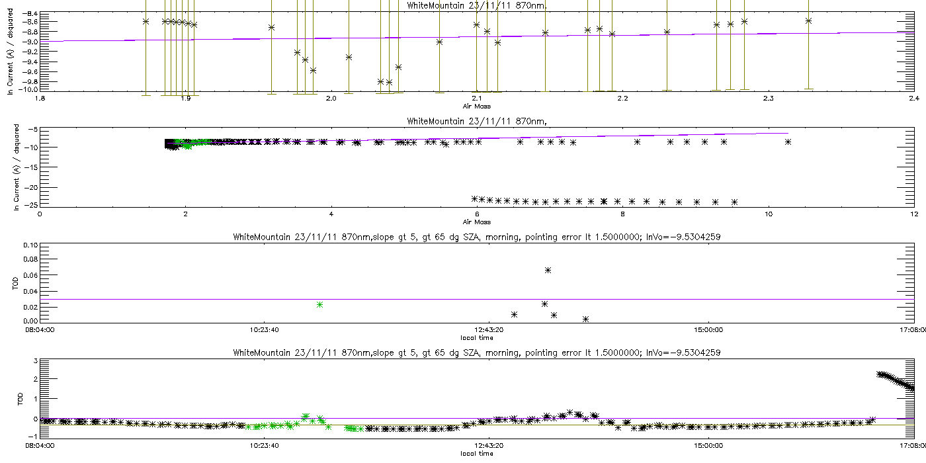Click 'local time' label under bottom plot
The image size is (926, 463).
(476, 453)
